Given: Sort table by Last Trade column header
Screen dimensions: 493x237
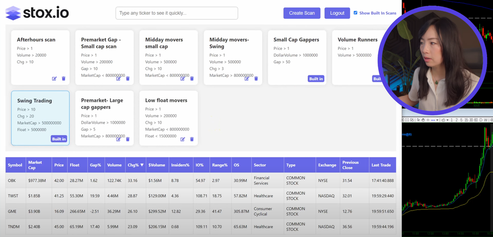Looking at the screenshot, I should [x=383, y=165].
